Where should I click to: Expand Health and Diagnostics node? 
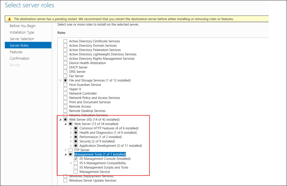point(71,133)
